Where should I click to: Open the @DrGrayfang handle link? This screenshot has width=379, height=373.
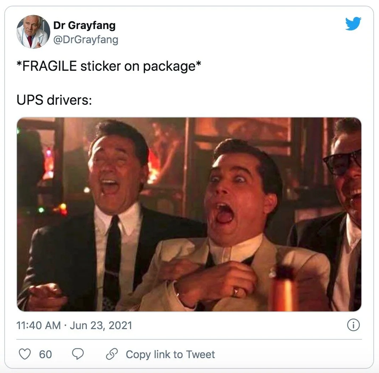pyautogui.click(x=86, y=39)
